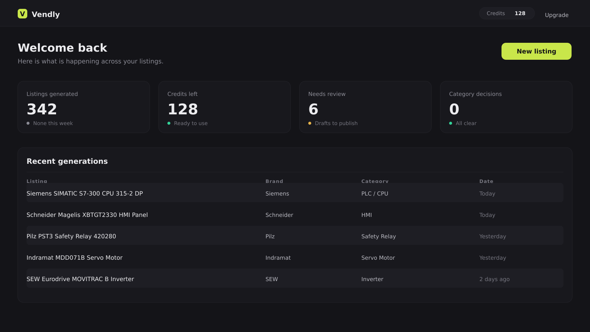The image size is (590, 332).
Task: Click the yellow Drafts to publish dot
Action: (x=310, y=123)
